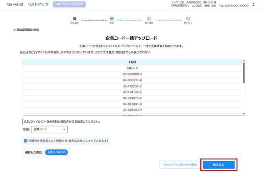
Task: Click the current 検索 step circle
Action: pyautogui.click(x=112, y=18)
